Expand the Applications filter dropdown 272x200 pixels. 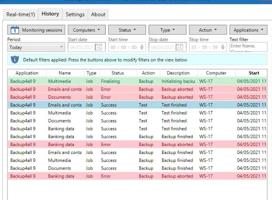coord(248,30)
